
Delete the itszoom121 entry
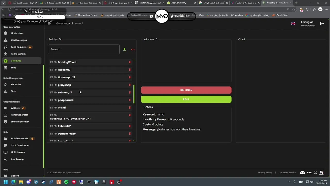(x=129, y=70)
